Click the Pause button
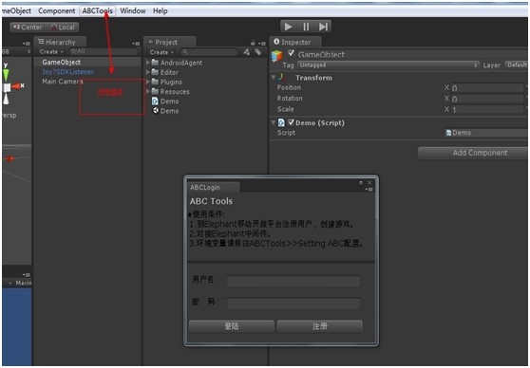 (306, 27)
